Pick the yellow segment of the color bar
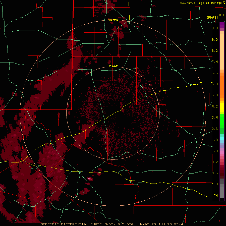This screenshot has width=226, height=226. [x=222, y=107]
